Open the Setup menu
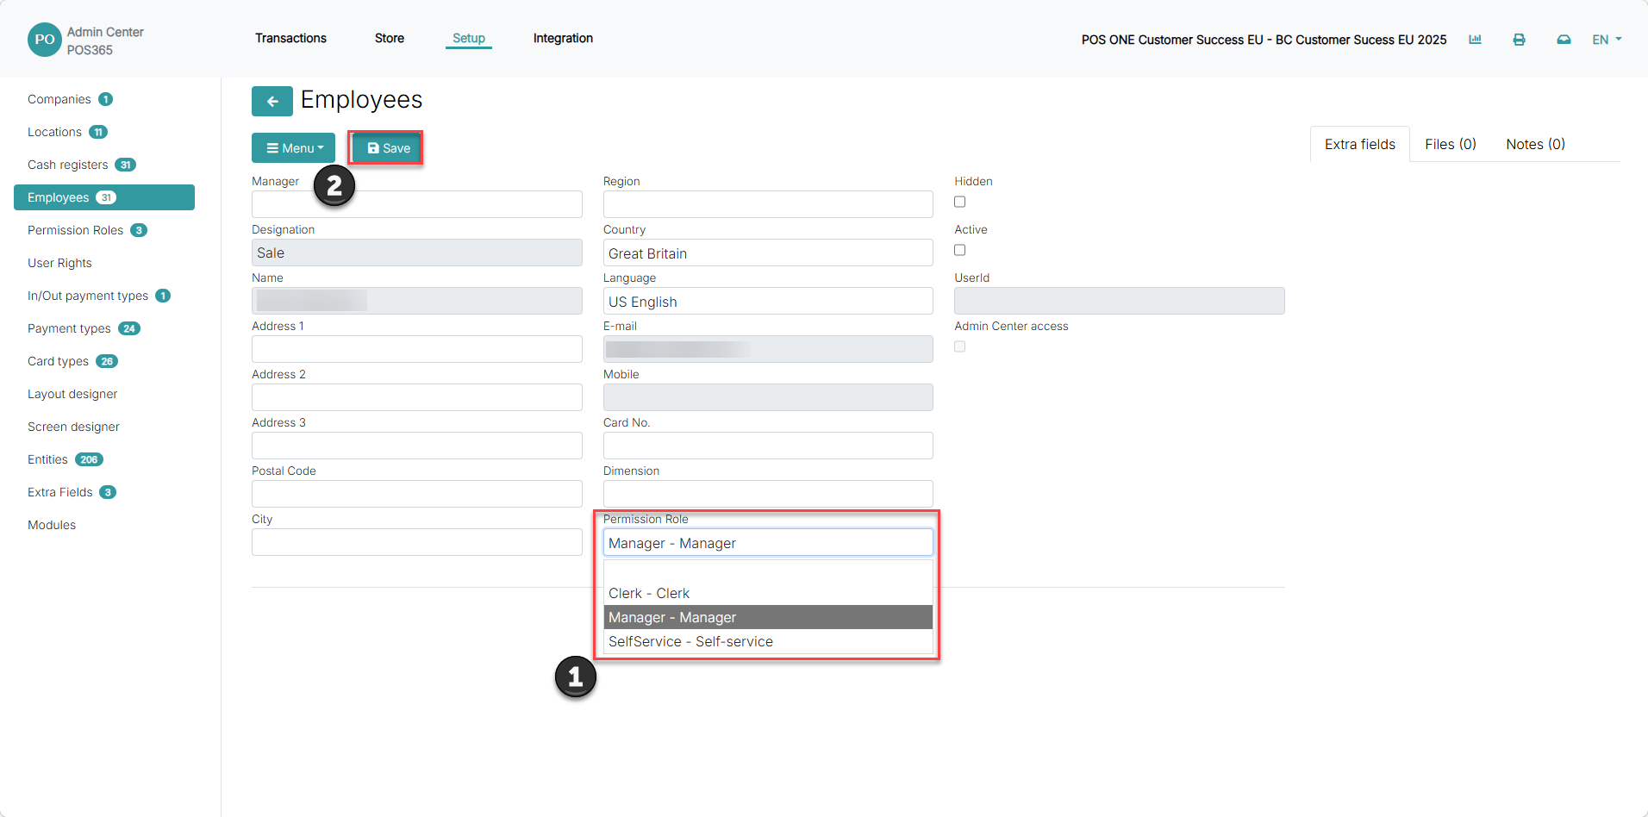 [469, 38]
